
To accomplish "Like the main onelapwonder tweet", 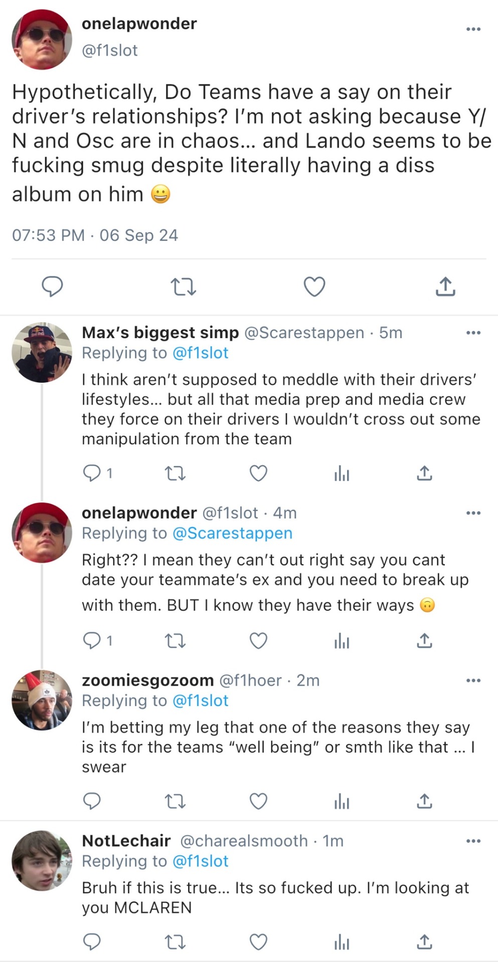I will [314, 287].
